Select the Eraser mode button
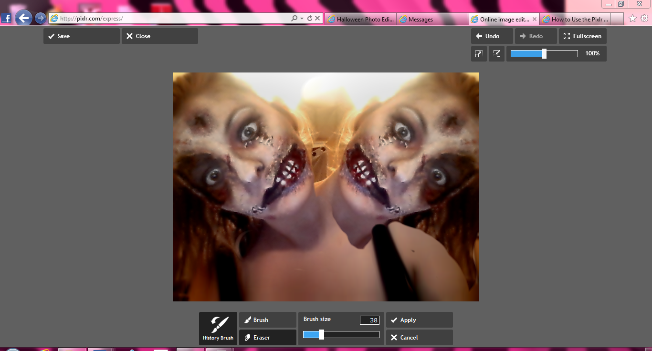 coord(268,338)
